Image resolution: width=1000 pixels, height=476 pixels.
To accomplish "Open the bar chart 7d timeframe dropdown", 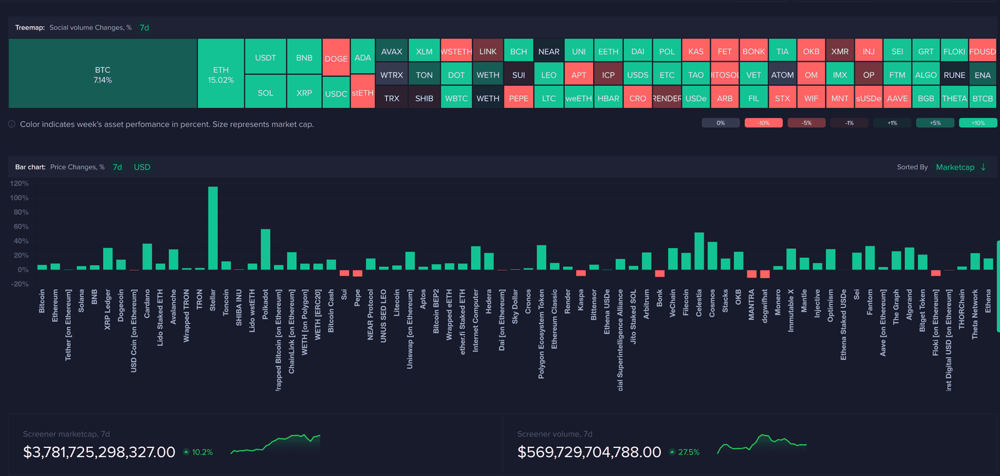I will 117,167.
